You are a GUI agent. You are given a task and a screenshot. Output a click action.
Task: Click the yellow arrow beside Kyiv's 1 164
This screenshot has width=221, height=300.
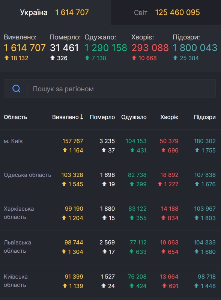pos(65,151)
